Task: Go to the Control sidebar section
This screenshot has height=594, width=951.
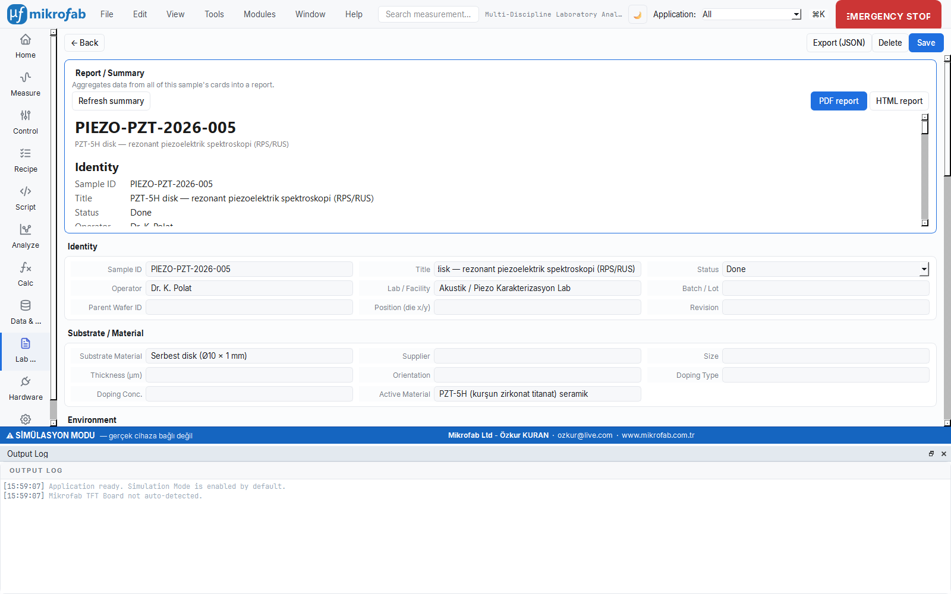Action: coord(25,122)
